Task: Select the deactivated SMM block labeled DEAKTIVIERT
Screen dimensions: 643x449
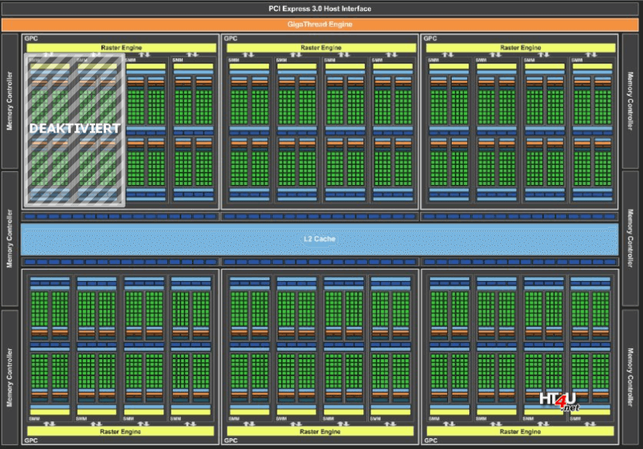Action: pos(74,129)
